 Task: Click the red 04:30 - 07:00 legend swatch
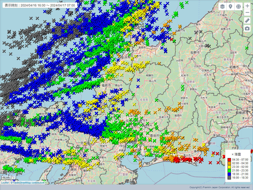[x=229, y=160]
